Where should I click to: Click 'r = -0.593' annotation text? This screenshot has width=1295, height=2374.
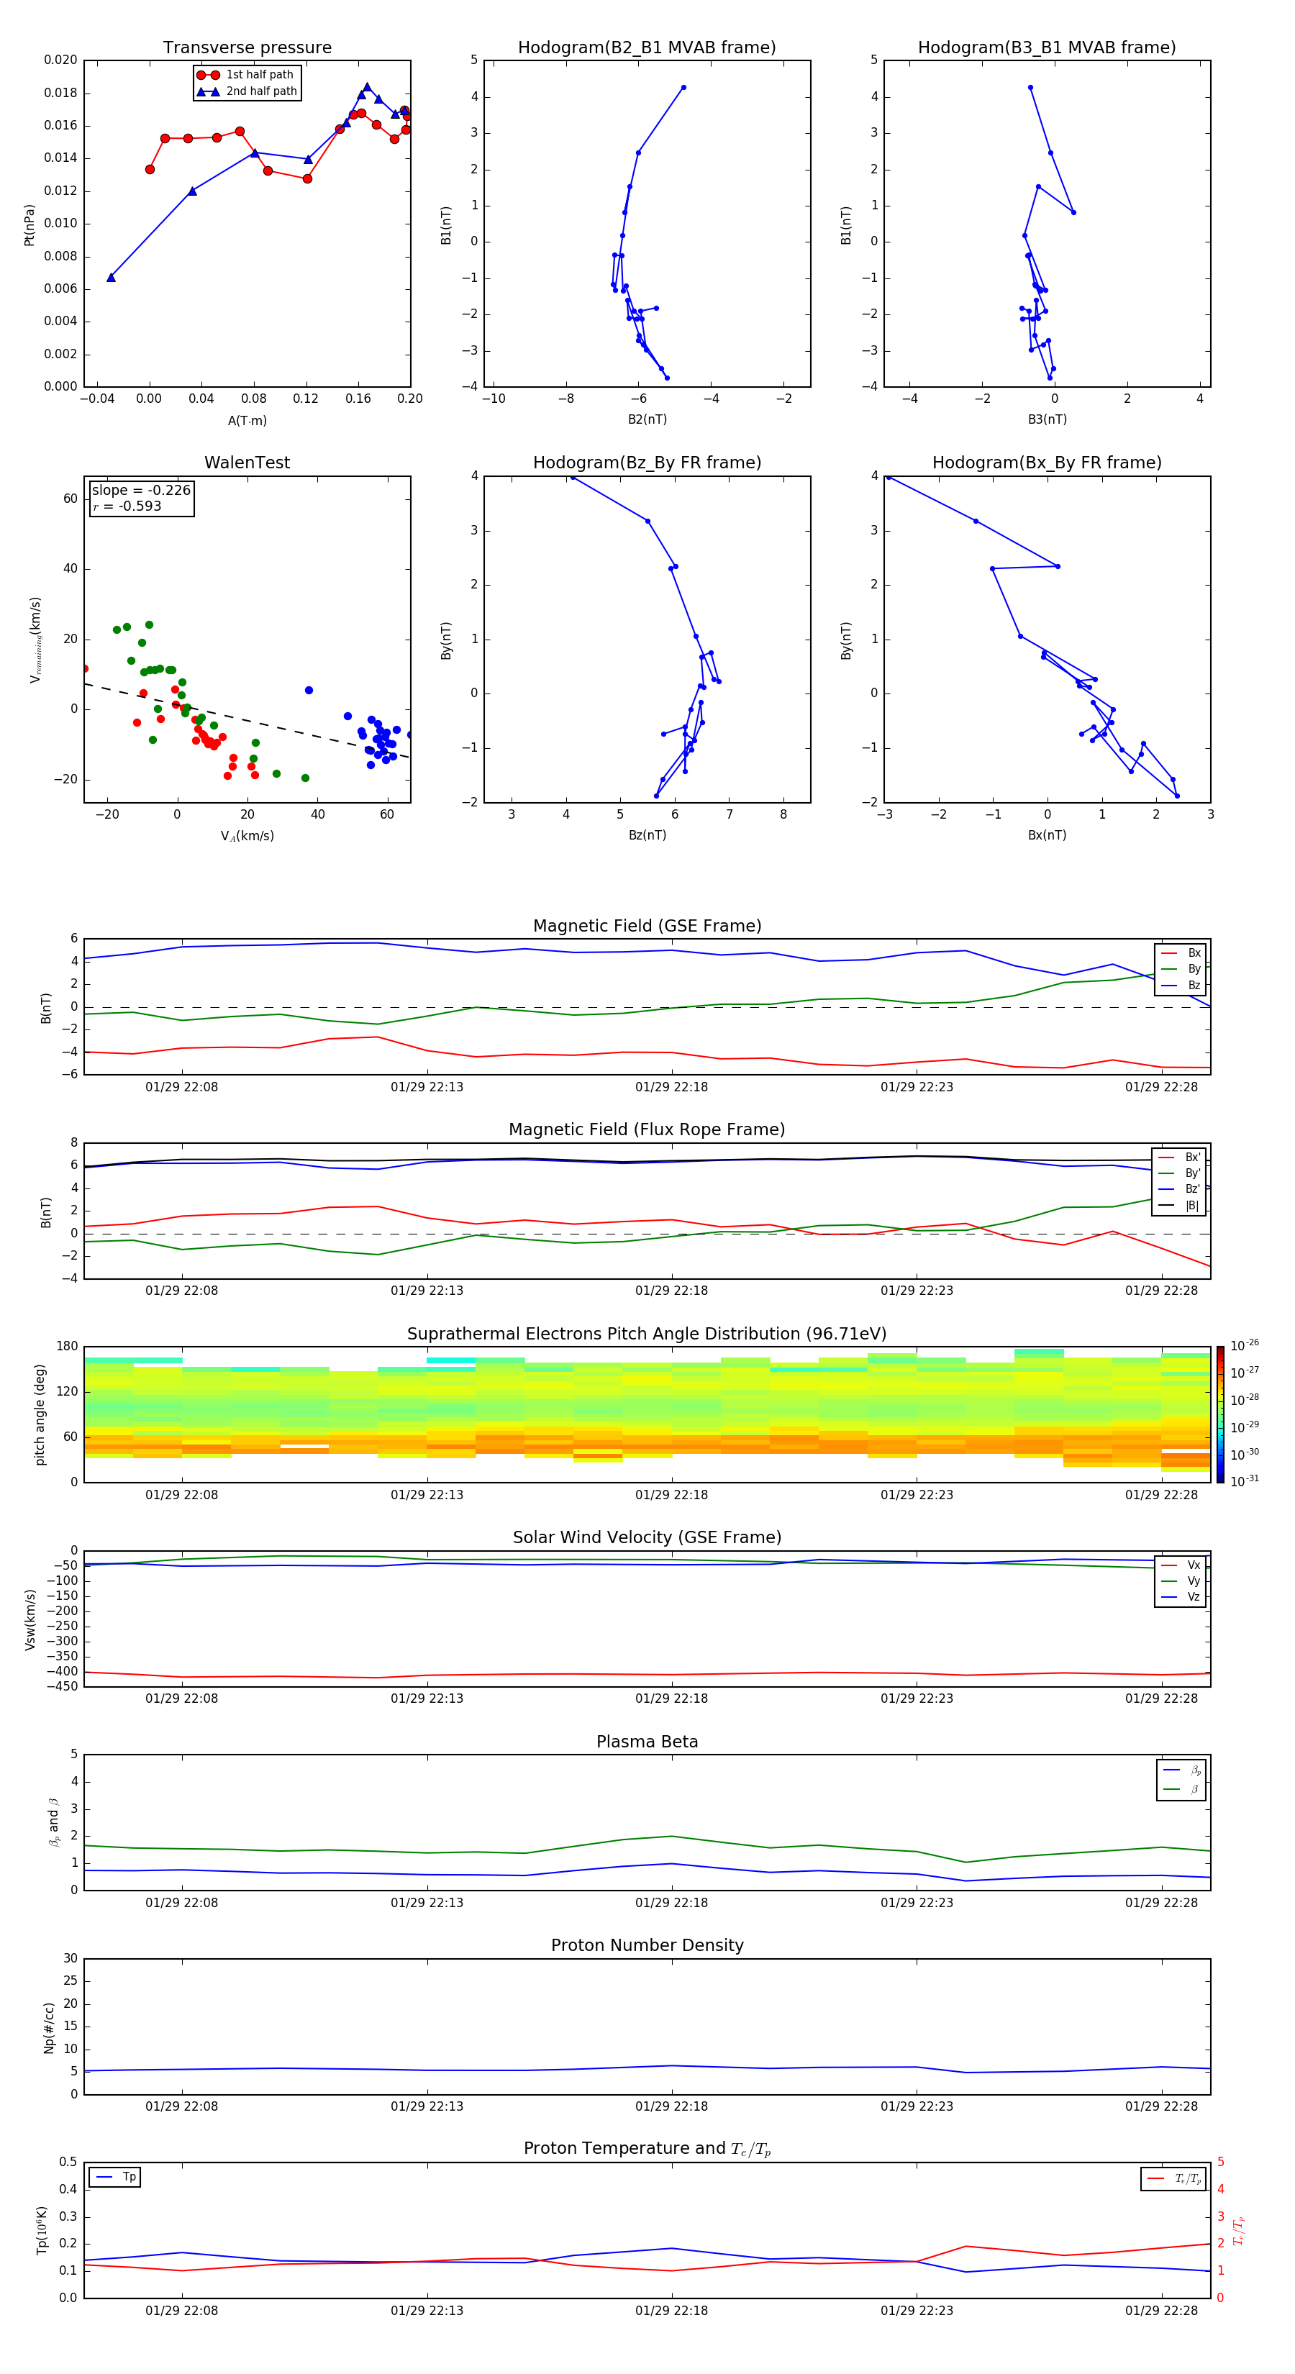[x=127, y=506]
